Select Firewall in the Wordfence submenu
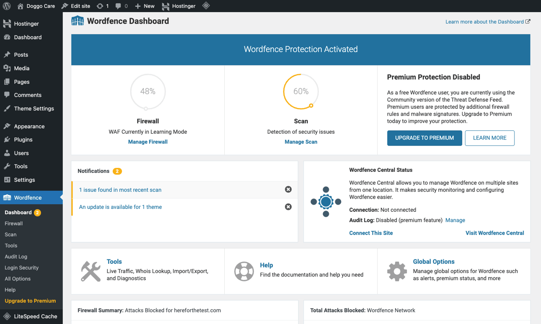 click(14, 223)
